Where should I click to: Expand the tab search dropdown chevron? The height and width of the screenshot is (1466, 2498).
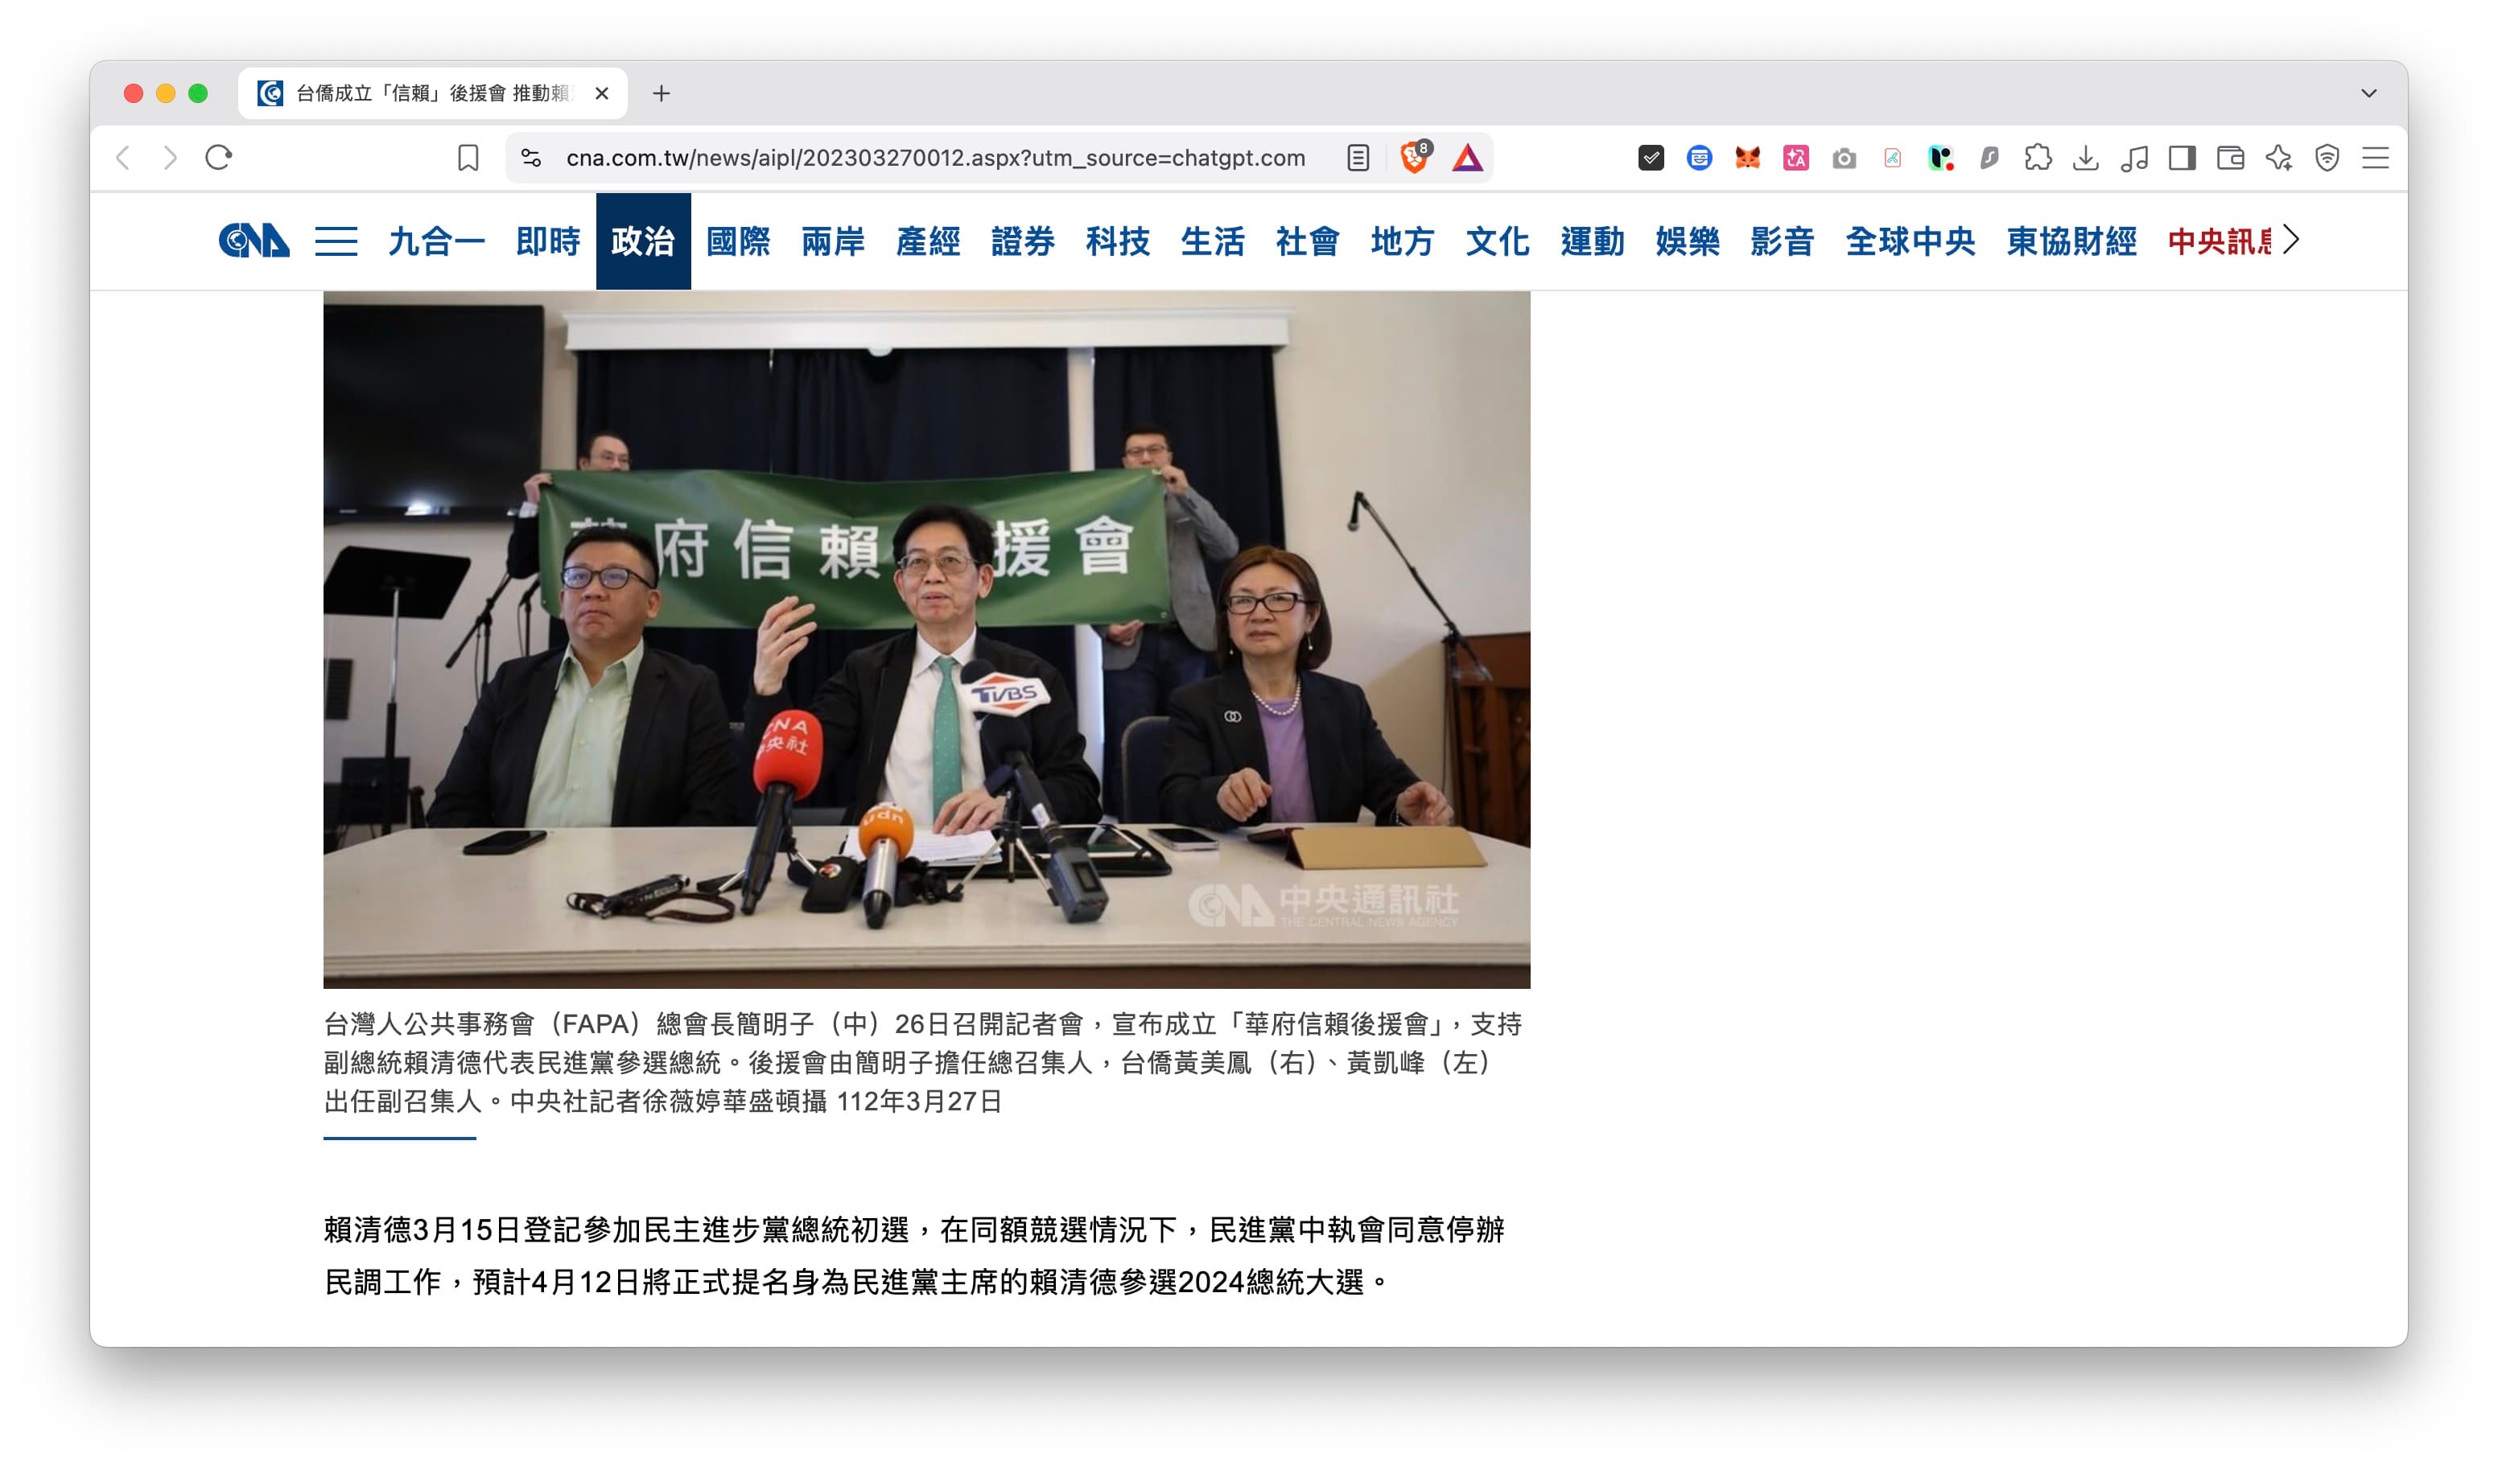coord(2368,93)
